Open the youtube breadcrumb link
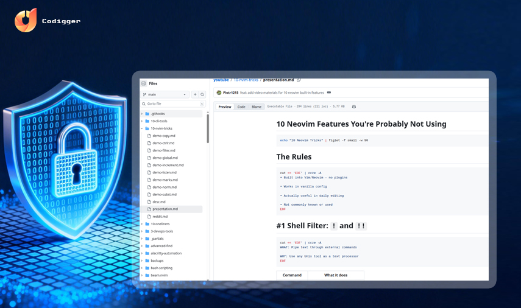The height and width of the screenshot is (308, 521). tap(221, 80)
